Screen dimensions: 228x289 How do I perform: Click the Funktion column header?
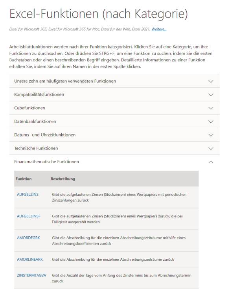pyautogui.click(x=24, y=179)
